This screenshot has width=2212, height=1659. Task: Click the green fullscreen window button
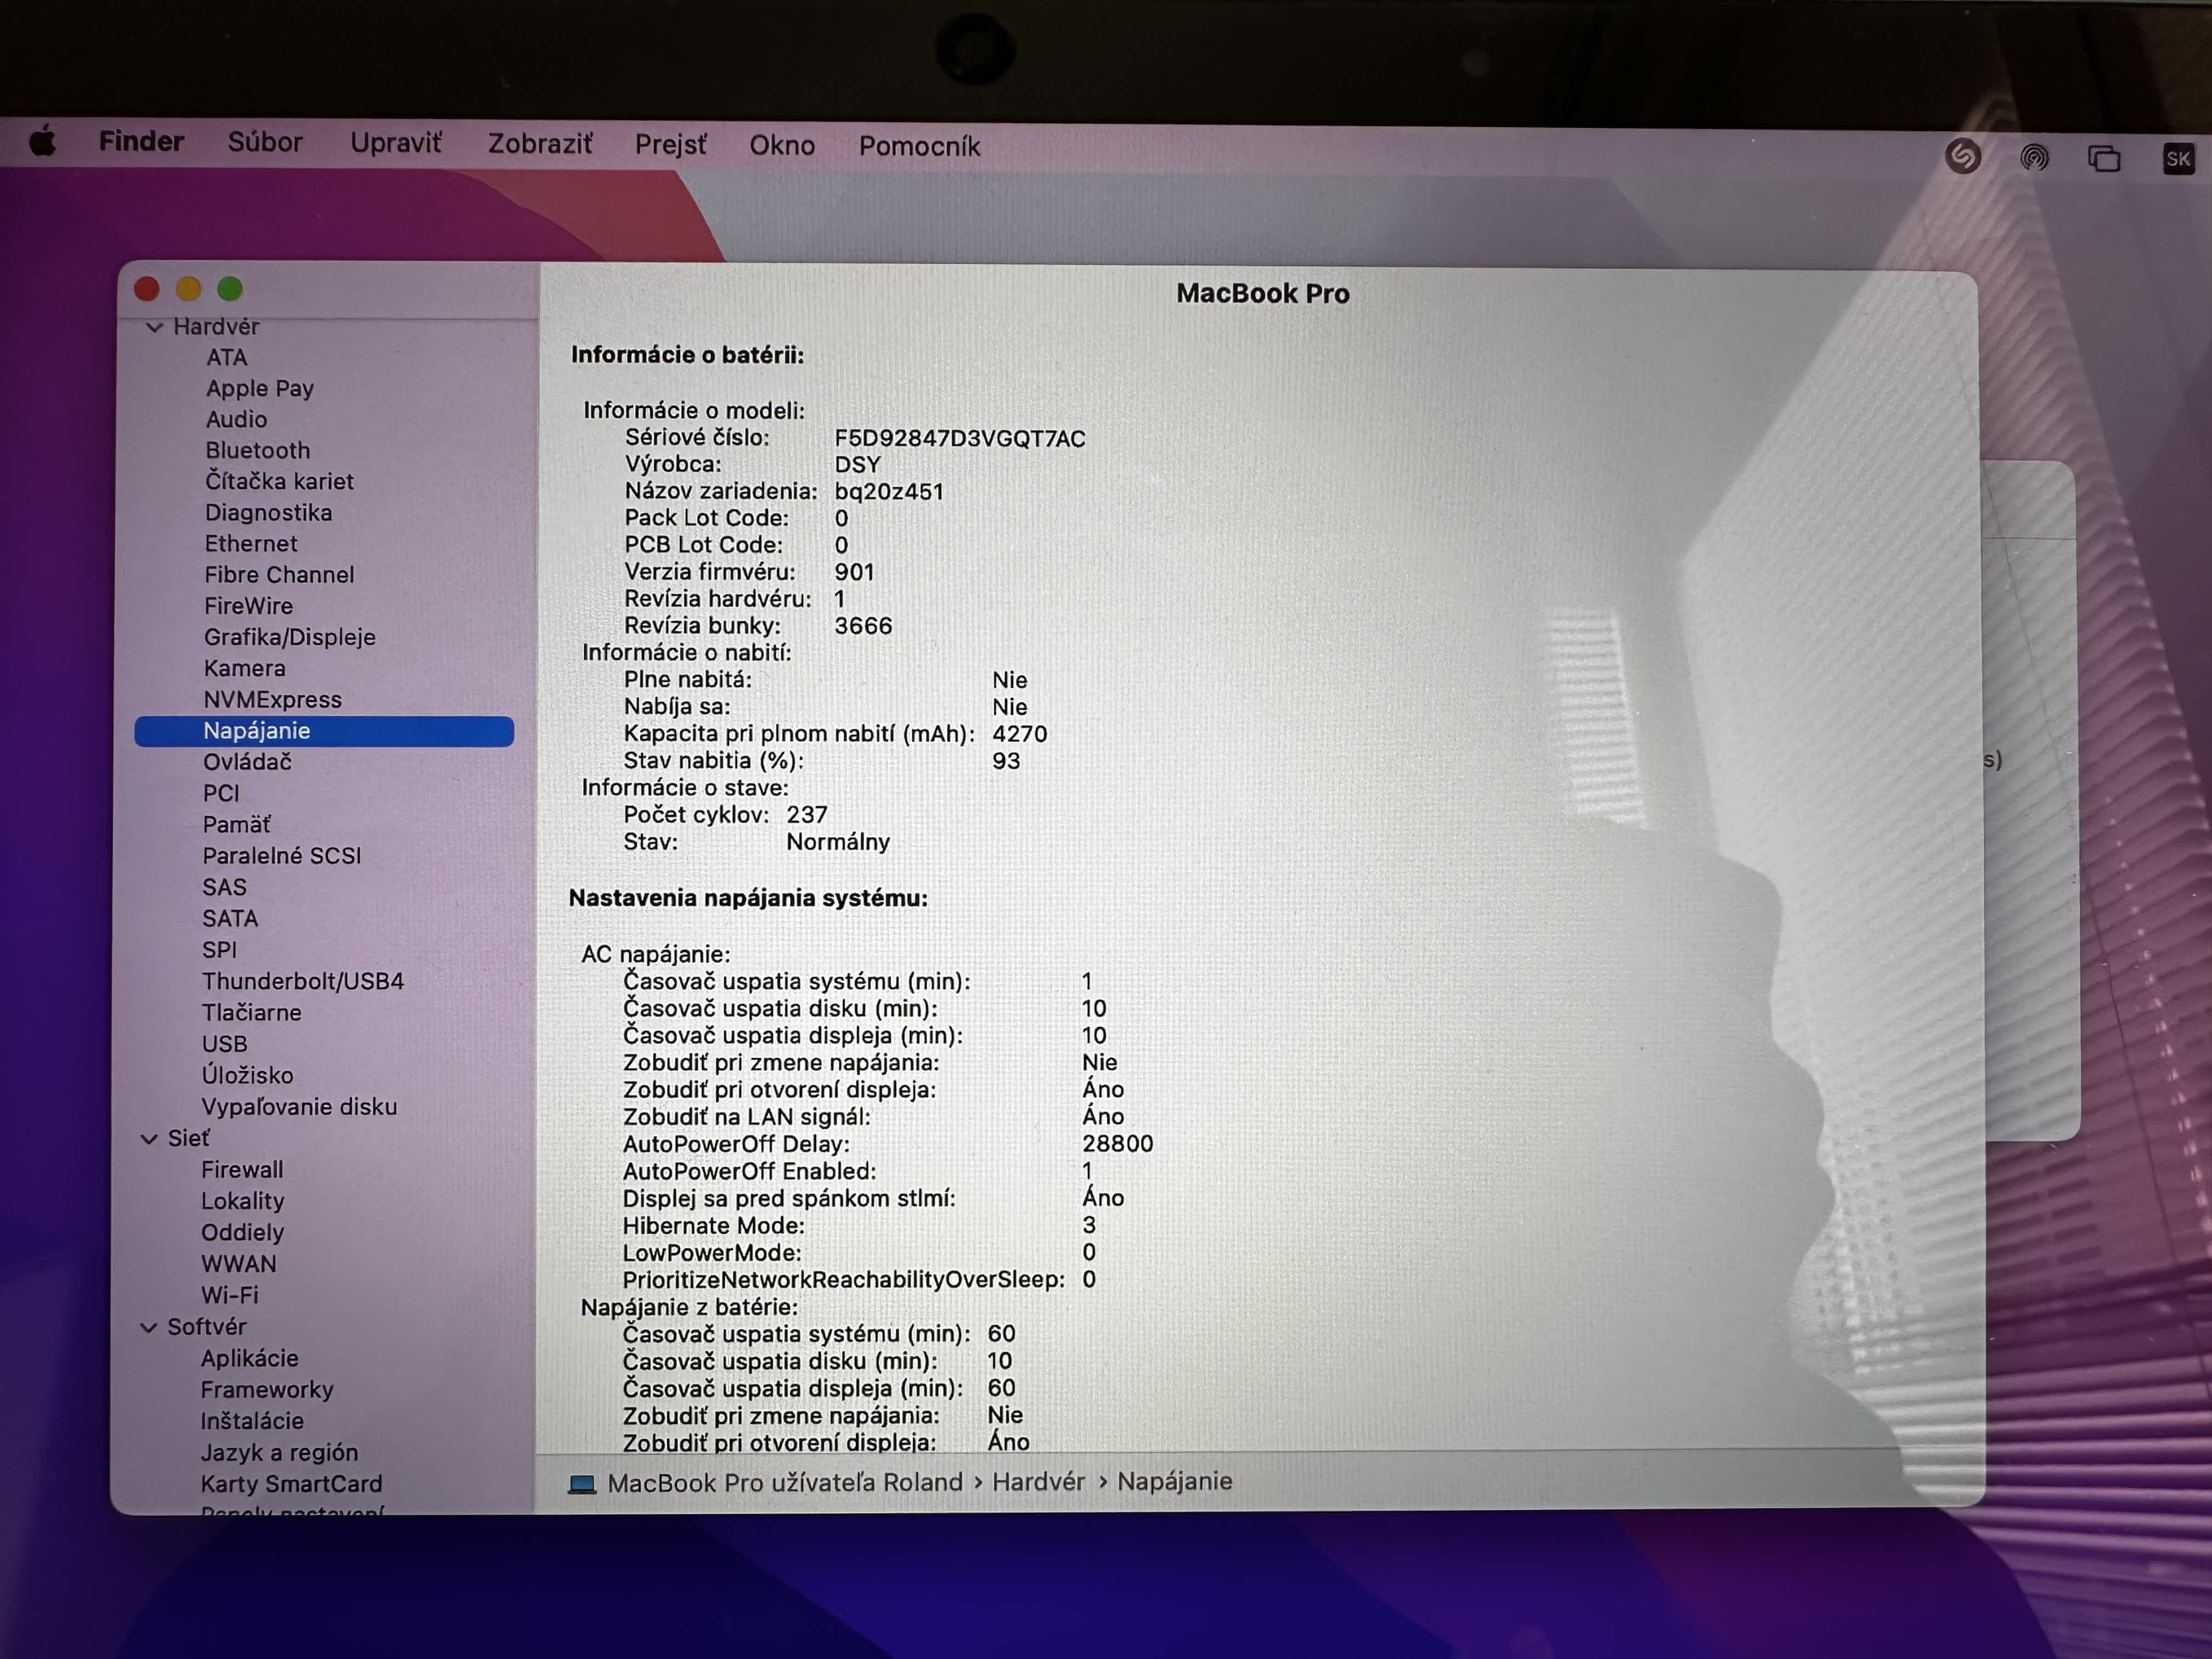coord(230,289)
